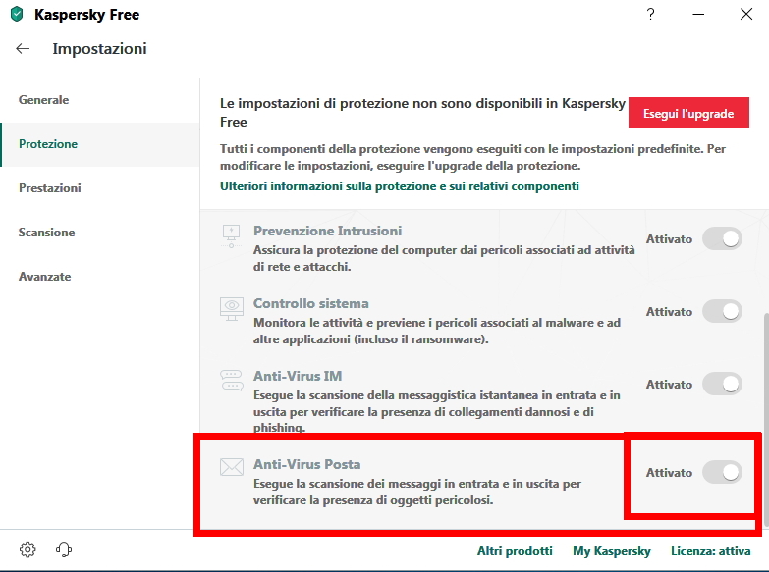Open the Ulteriori informazioni sulla protezione link
The image size is (769, 572).
click(399, 186)
